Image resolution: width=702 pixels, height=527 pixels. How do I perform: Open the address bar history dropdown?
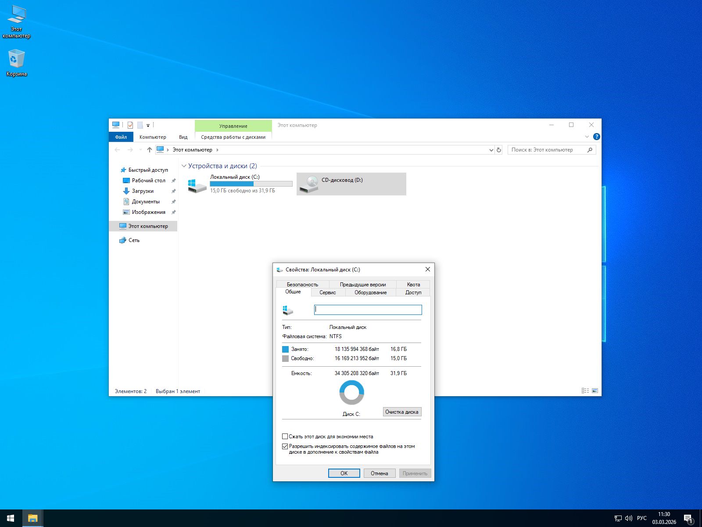coord(491,150)
